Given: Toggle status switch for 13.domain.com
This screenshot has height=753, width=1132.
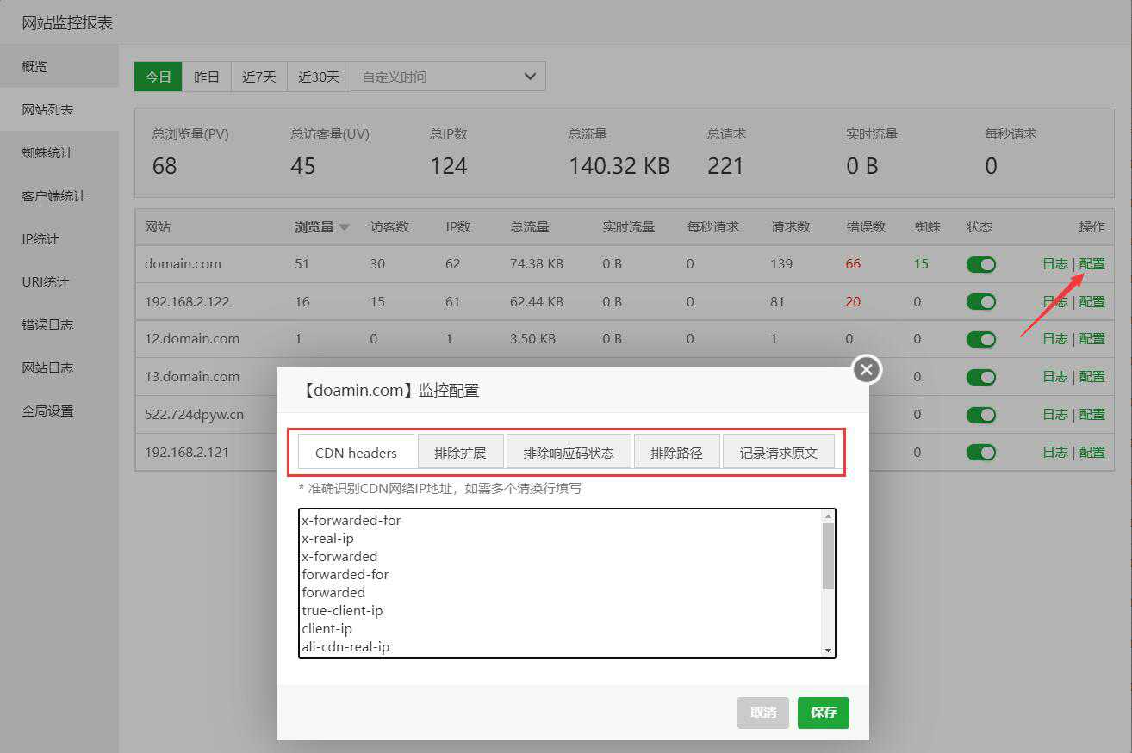Looking at the screenshot, I should 980,377.
